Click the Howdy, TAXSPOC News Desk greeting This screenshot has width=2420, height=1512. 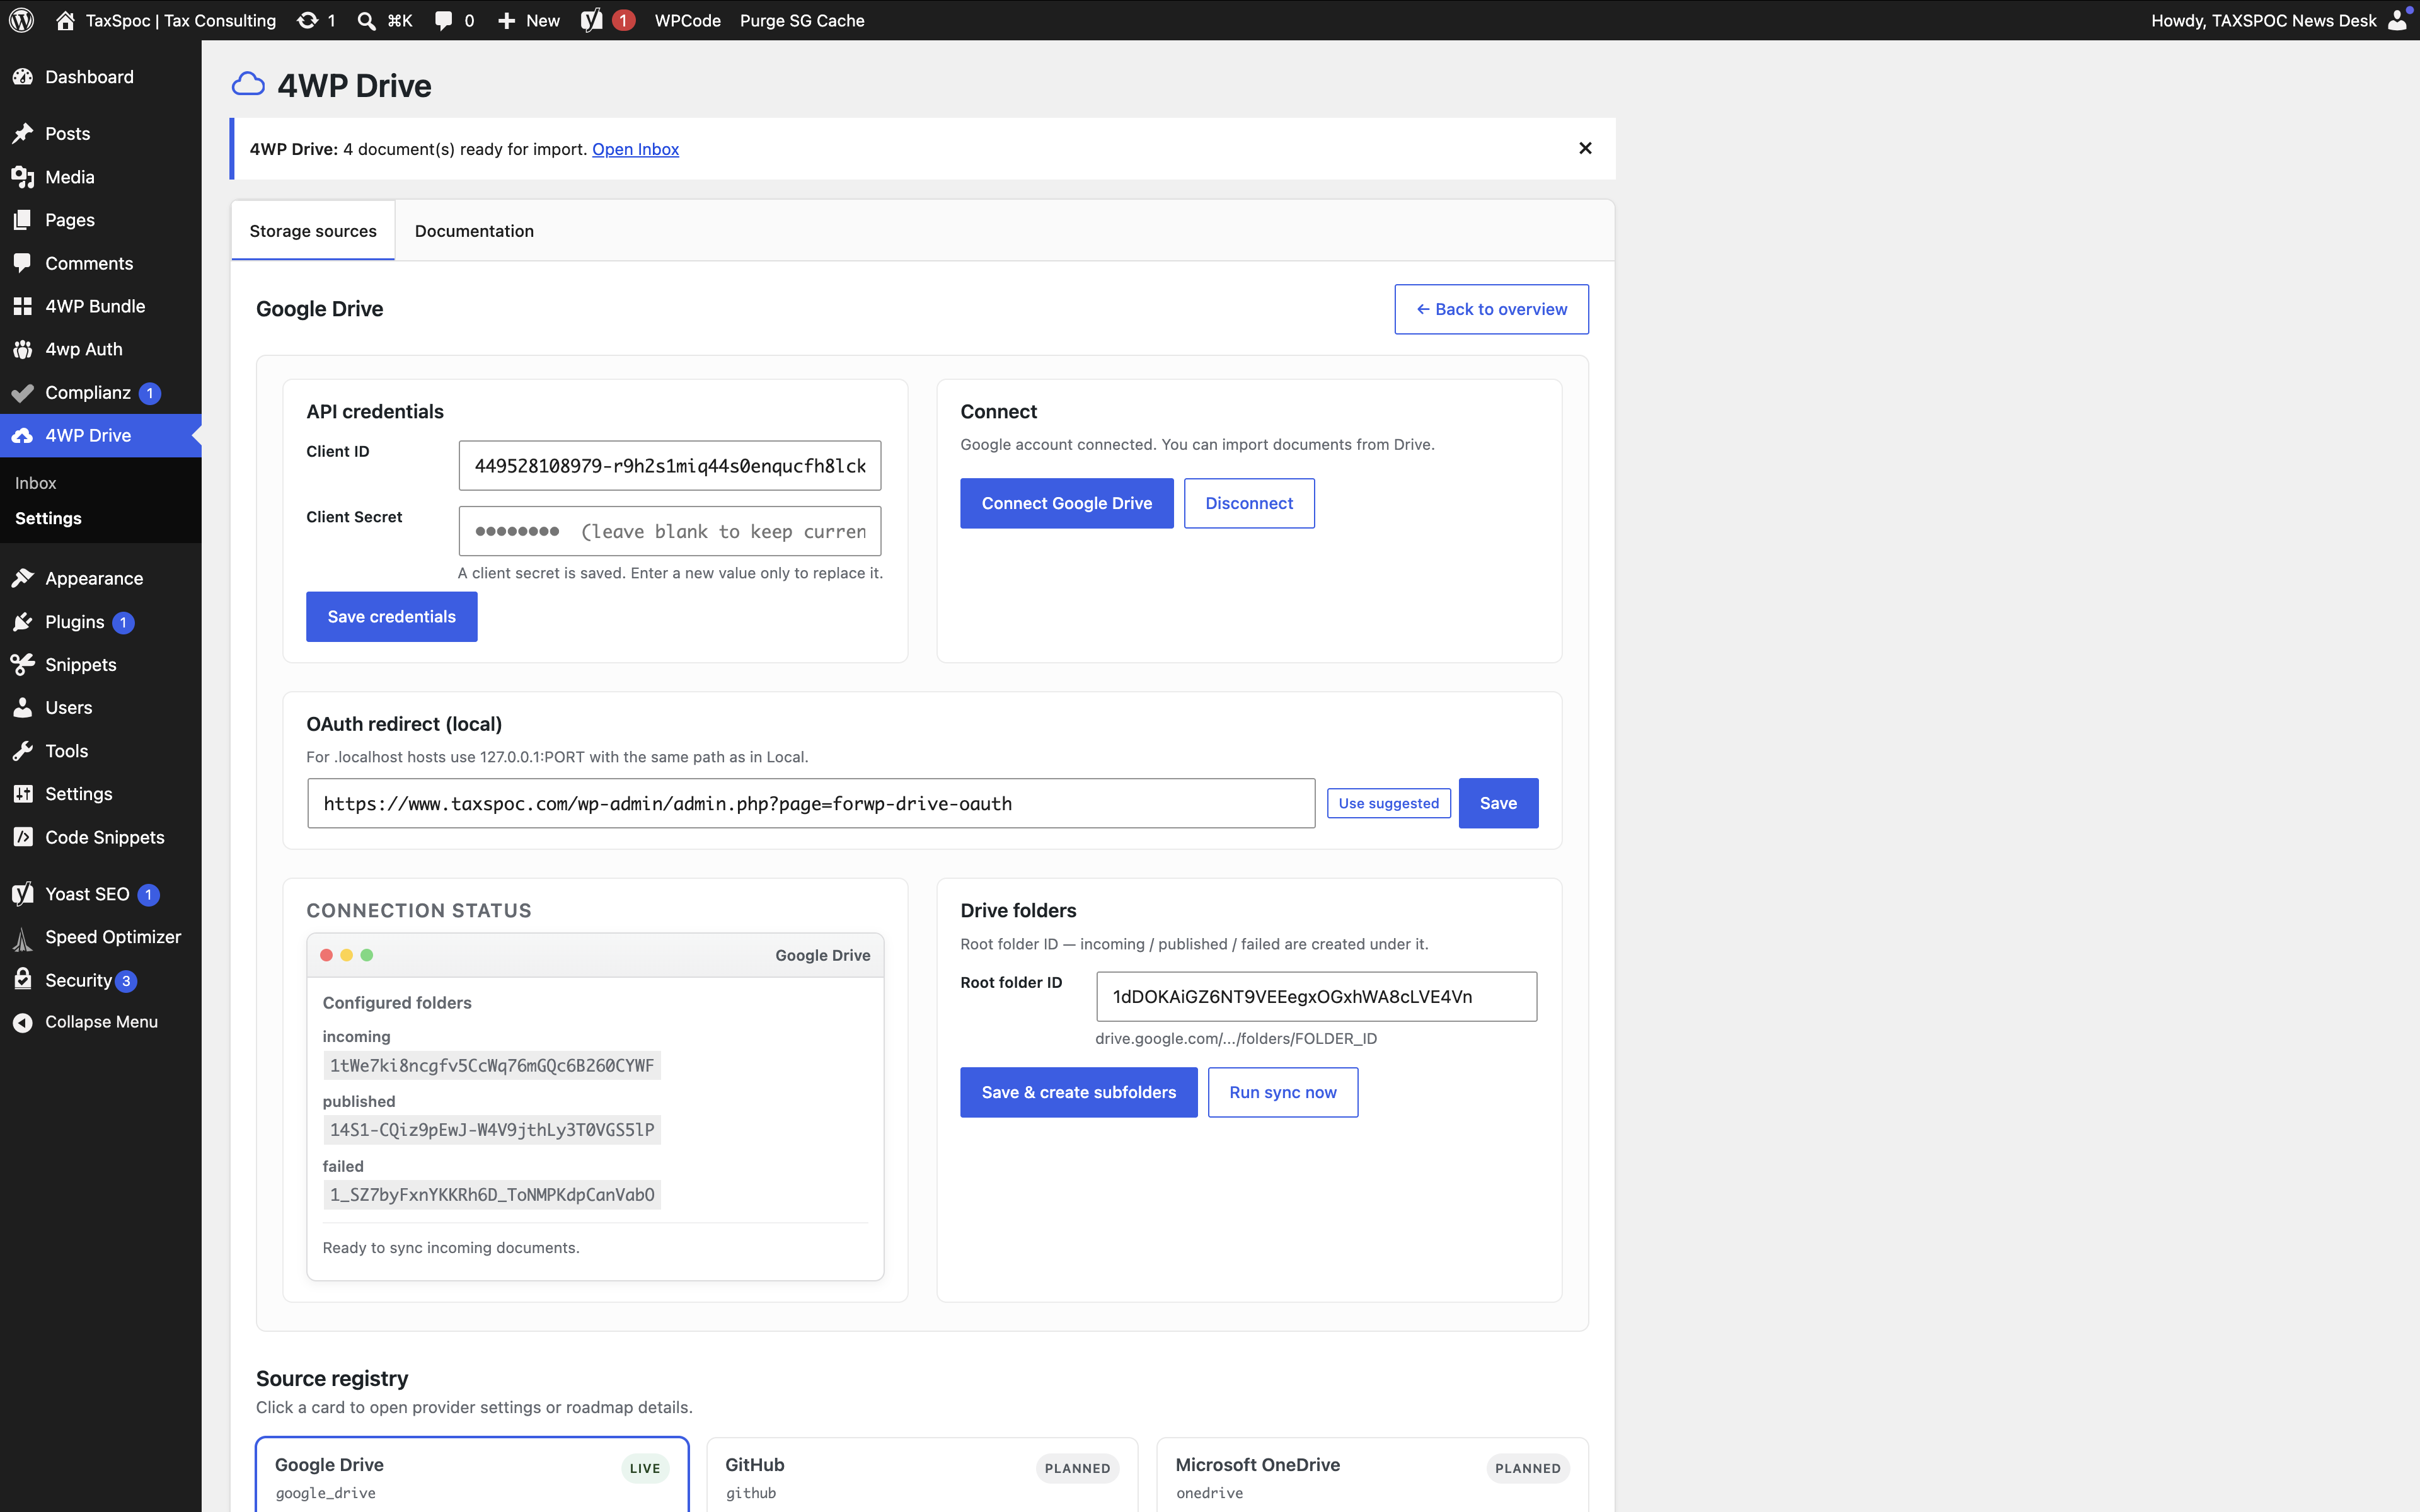2263,20
